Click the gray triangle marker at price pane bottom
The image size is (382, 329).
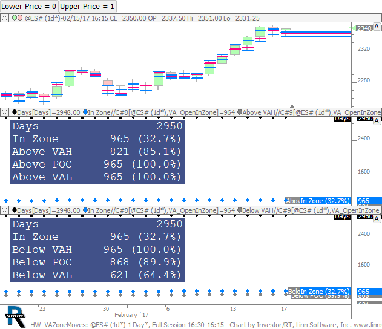(x=292, y=106)
